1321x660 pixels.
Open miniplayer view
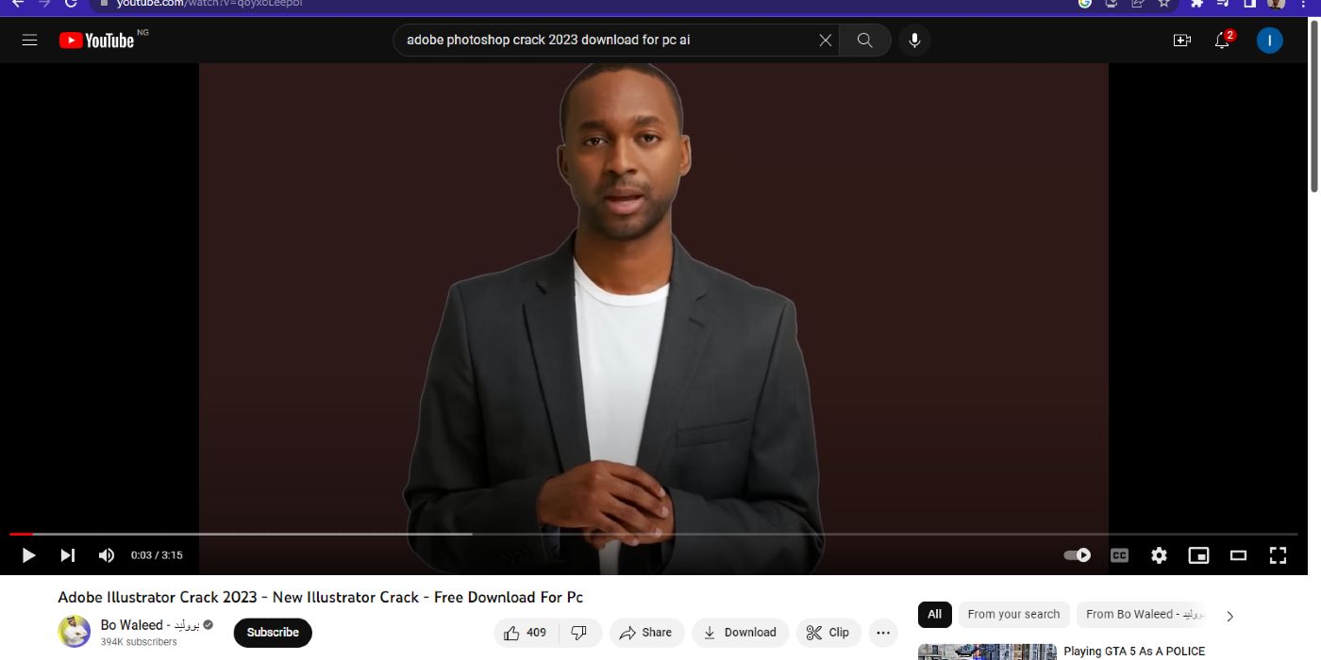1198,555
